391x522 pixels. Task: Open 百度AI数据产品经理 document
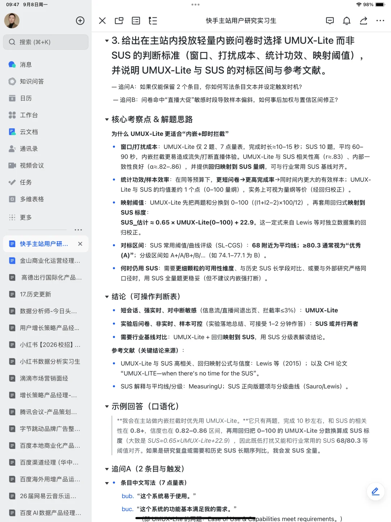pos(46,513)
